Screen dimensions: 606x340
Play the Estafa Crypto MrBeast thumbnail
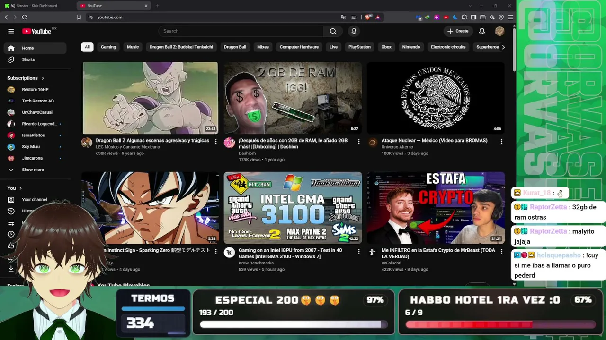[x=436, y=208]
